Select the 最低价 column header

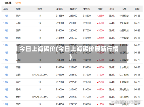pos(60,9)
